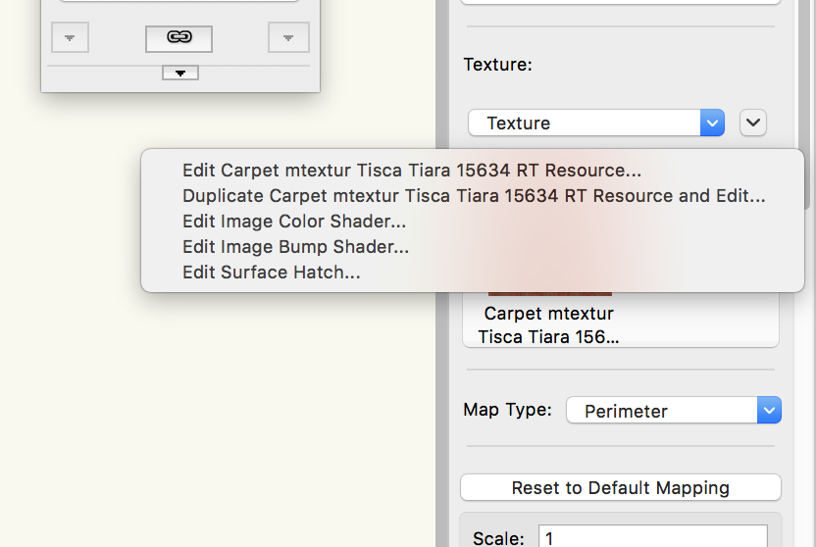
Task: Click the right gray down-arrow button beside chain link
Action: tap(288, 38)
